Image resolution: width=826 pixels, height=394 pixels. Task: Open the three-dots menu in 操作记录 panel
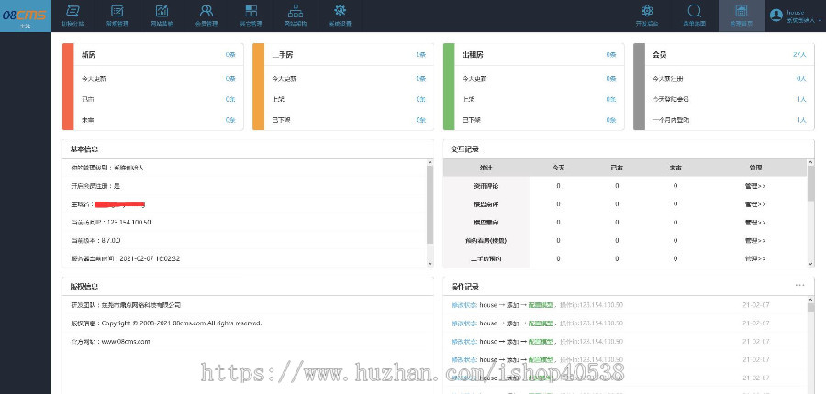799,285
